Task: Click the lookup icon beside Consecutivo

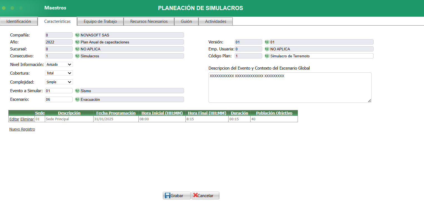Action: (77, 56)
